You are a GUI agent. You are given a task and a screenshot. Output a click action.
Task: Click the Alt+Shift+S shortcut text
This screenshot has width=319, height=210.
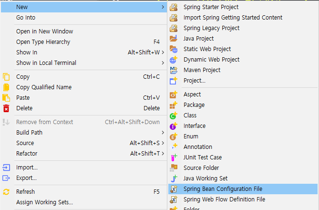coord(144,143)
